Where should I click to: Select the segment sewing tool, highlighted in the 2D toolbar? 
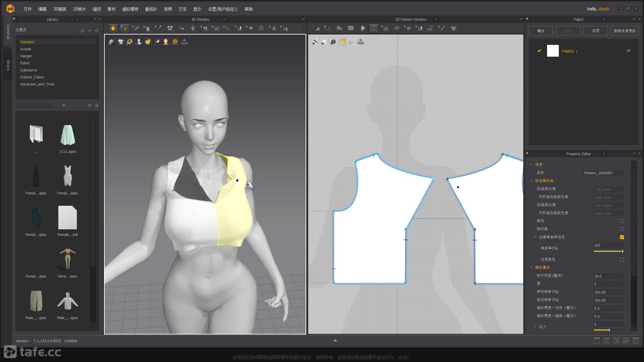373,28
